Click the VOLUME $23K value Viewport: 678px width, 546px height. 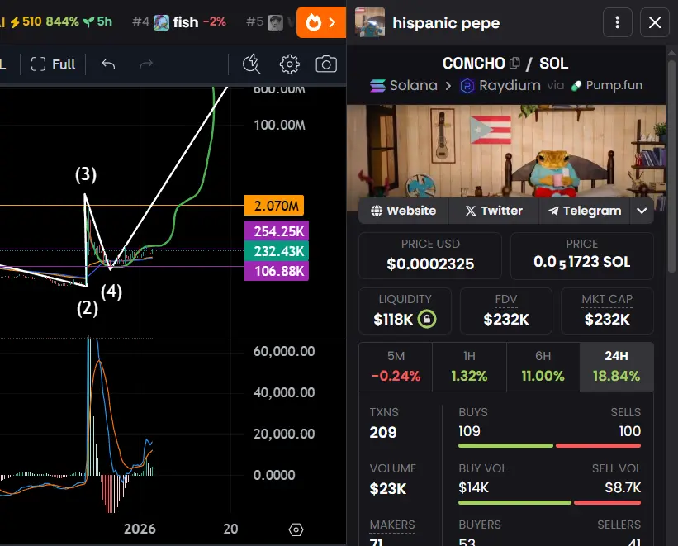pos(388,489)
